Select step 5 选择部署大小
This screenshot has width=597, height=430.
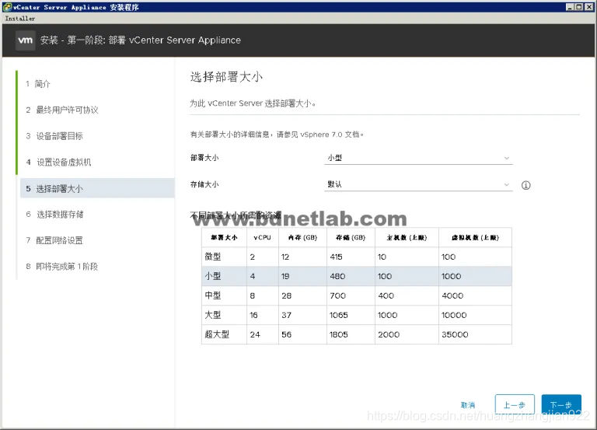click(x=97, y=188)
